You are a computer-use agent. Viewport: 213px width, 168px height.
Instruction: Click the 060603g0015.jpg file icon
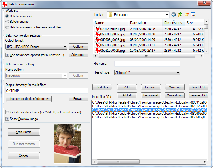pyautogui.click(x=98, y=45)
